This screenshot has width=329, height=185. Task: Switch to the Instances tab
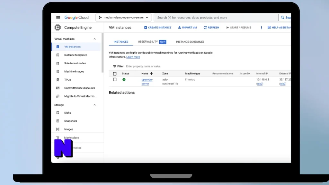pos(121,42)
